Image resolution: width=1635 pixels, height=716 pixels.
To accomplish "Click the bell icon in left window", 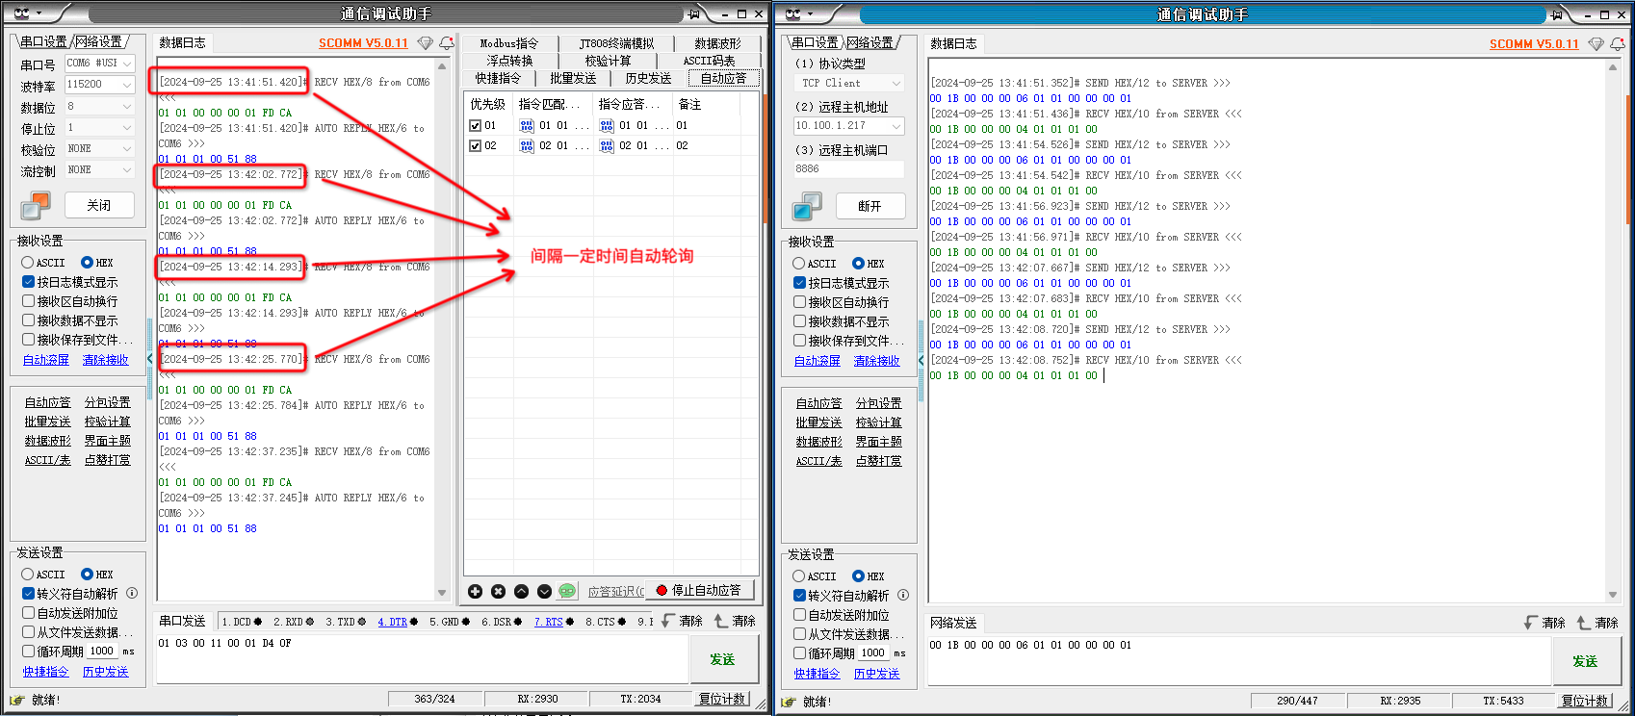I will point(447,43).
